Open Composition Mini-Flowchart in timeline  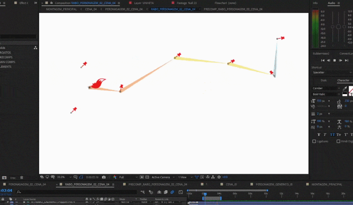click(x=143, y=192)
